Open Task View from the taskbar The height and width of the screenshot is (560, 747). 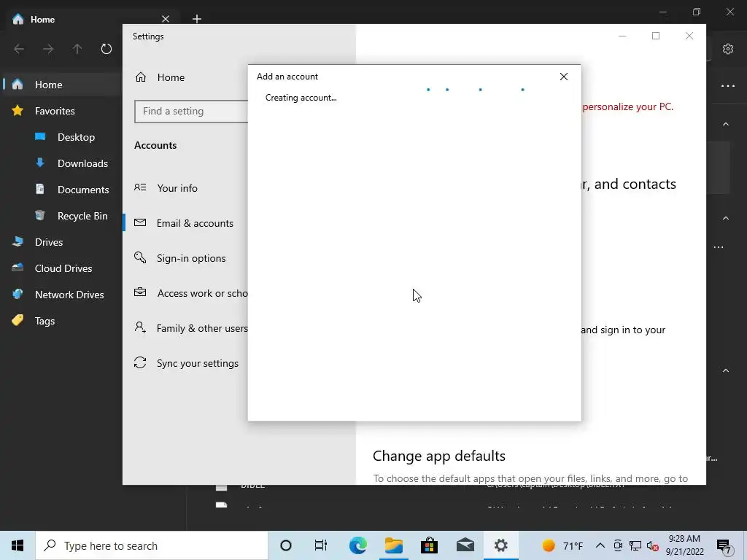pos(321,545)
